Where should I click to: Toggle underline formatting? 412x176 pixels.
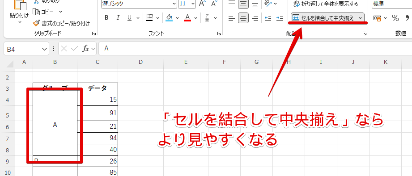coord(129,18)
